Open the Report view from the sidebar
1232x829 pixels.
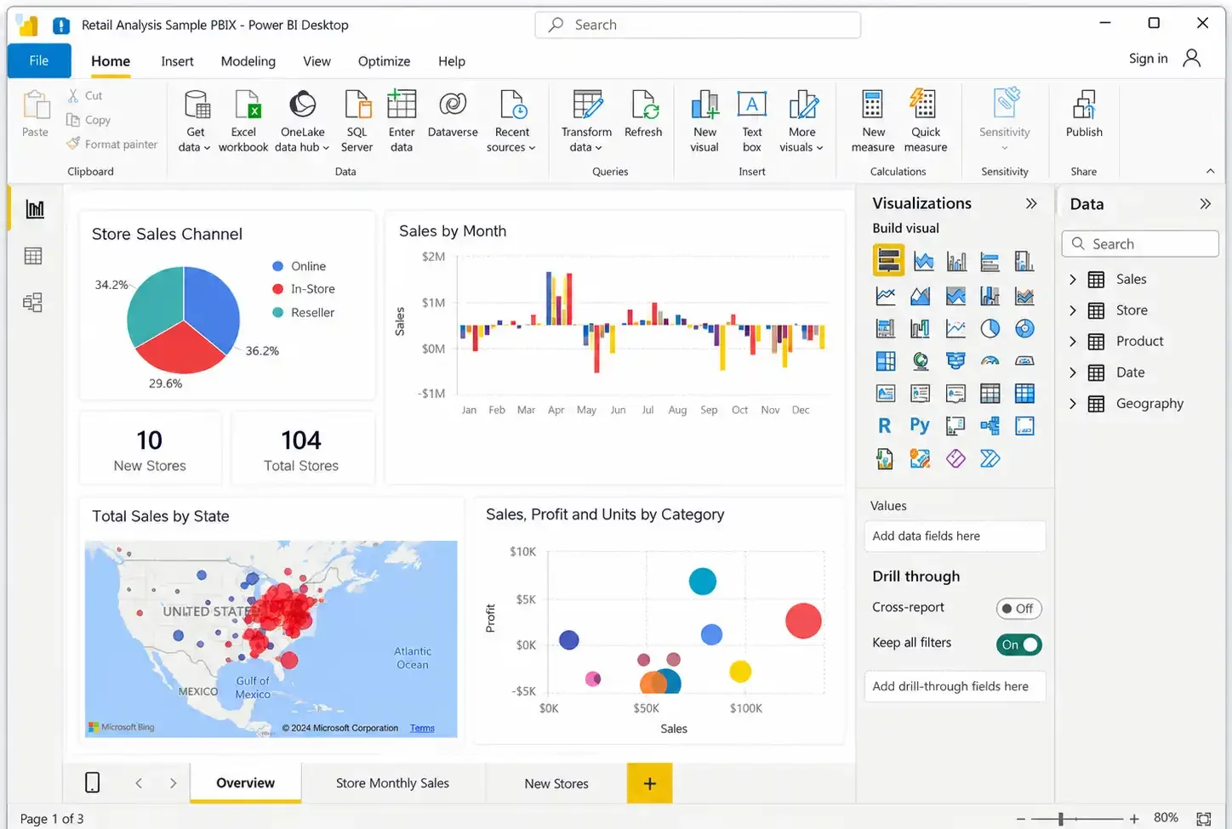click(34, 209)
